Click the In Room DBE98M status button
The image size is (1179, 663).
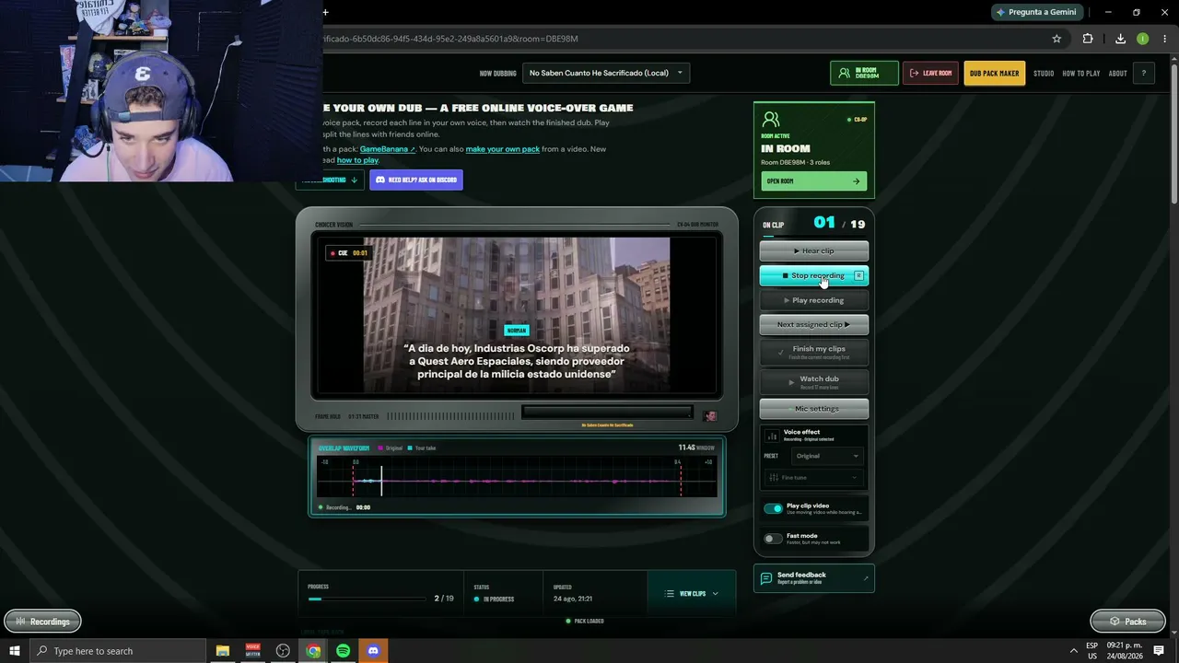coord(864,74)
